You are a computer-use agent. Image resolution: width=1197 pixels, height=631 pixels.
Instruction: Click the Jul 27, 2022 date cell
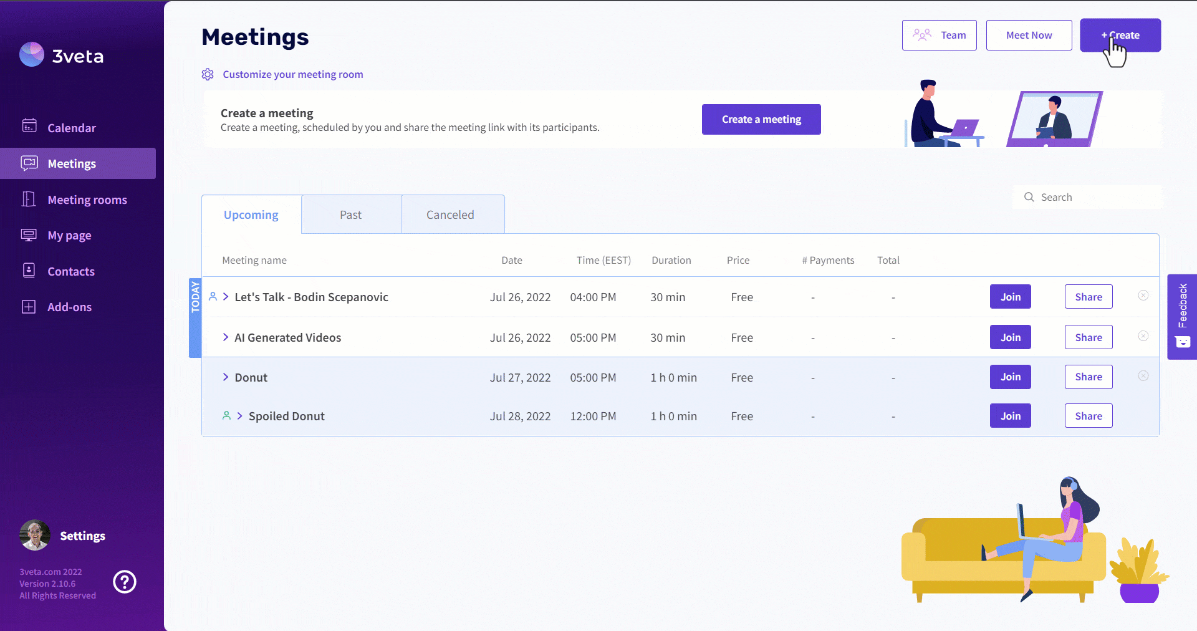pos(521,377)
